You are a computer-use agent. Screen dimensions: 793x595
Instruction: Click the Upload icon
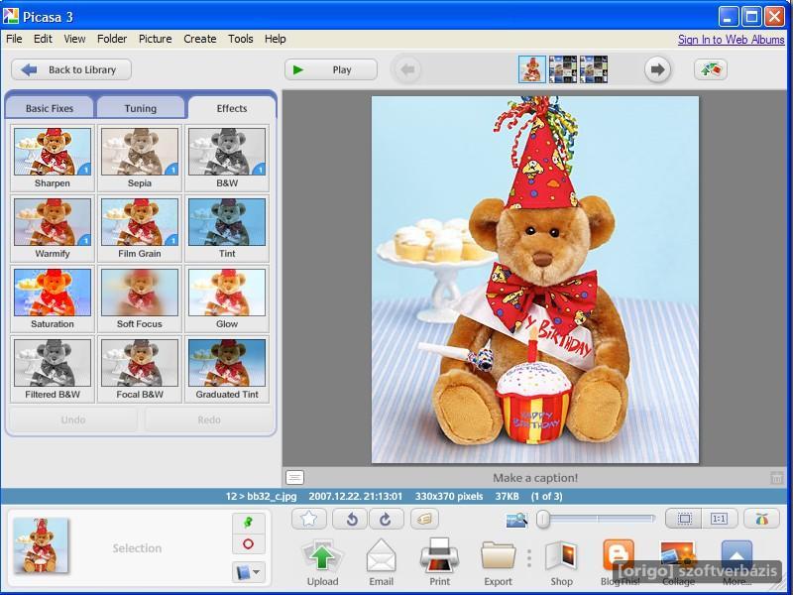[x=322, y=558]
